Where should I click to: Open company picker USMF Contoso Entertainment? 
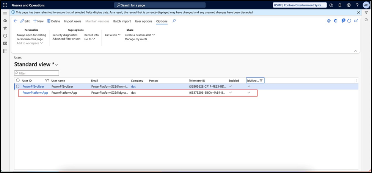[300, 5]
